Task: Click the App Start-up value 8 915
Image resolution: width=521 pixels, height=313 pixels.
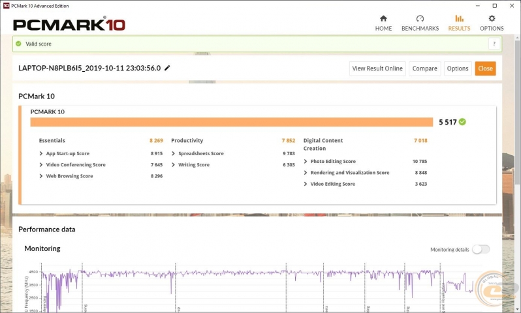Action: point(157,153)
